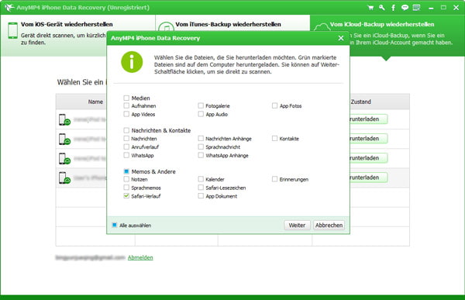Click the Abmelden link

(140, 257)
